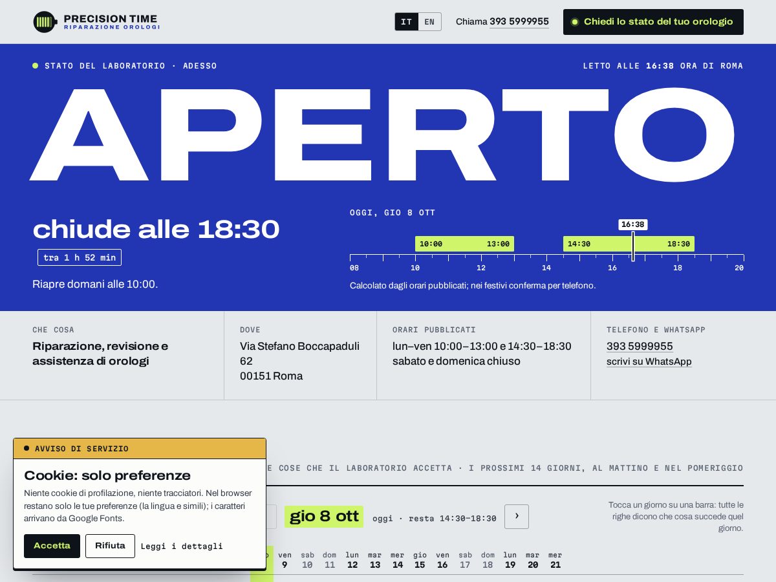Screen dimensions: 776x582
Task: Click 'sabato e domenica chiuso' text
Action: (457, 361)
